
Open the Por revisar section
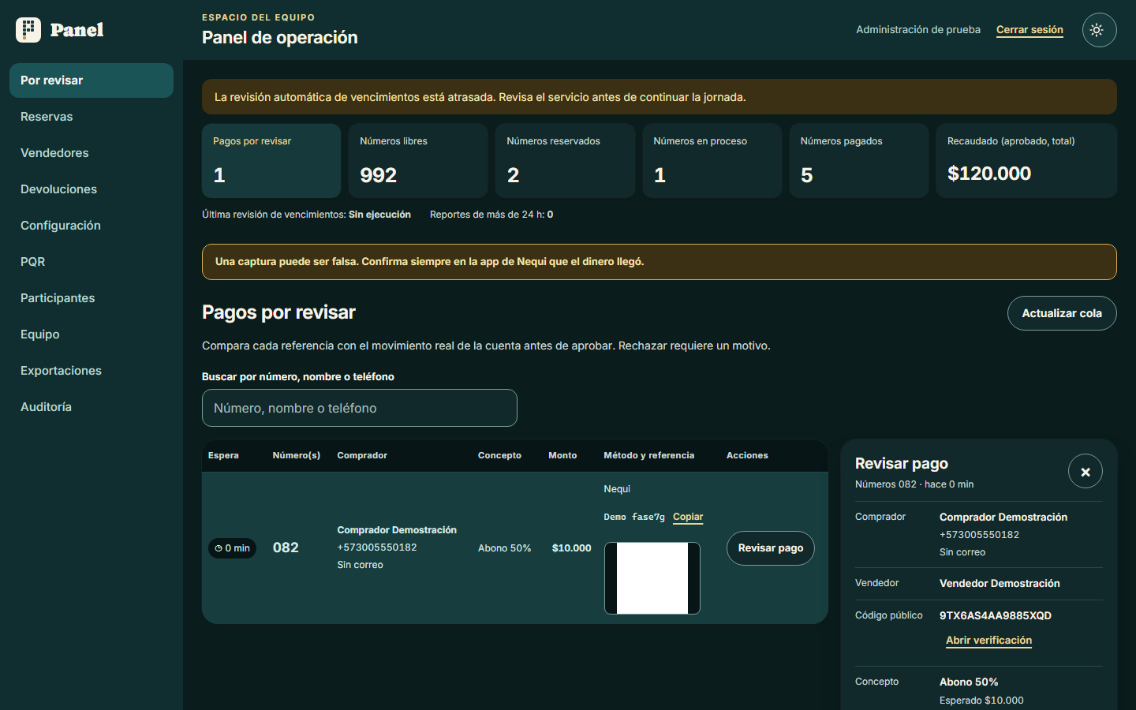(x=92, y=80)
